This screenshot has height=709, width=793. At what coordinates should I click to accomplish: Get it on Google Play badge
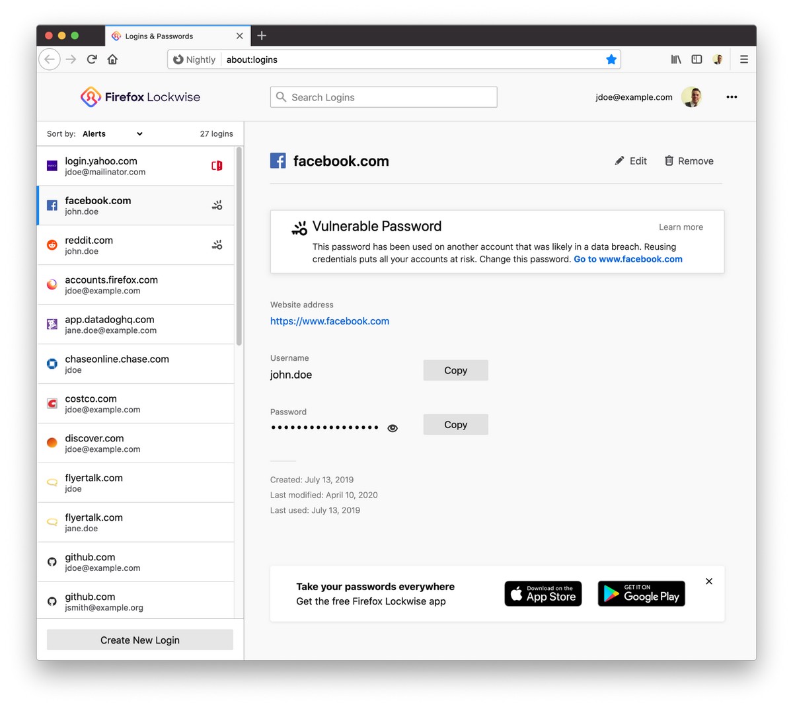[642, 593]
